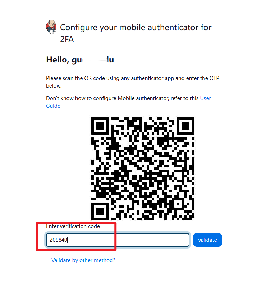Click the Please scan the QR code sentence

click(x=133, y=82)
